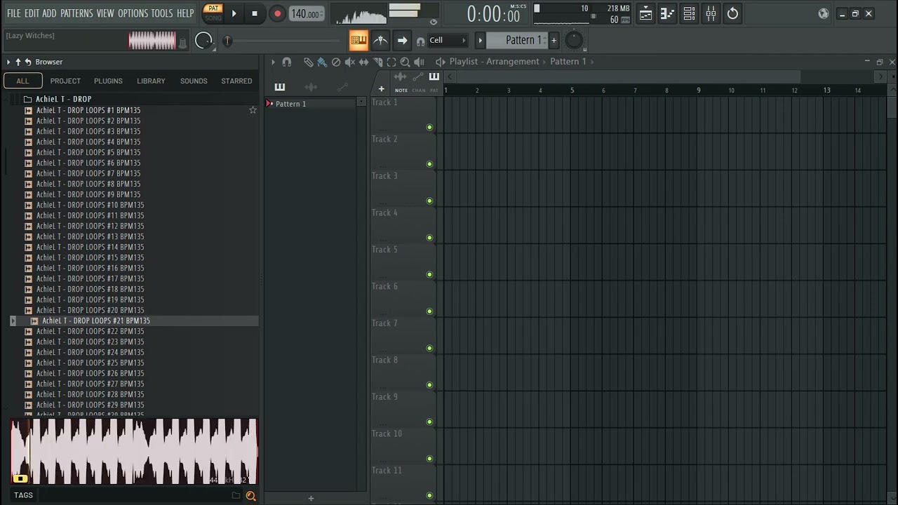Star the DROP LOOPS #1 BPM135 sample
Image resolution: width=898 pixels, height=505 pixels.
pos(253,110)
